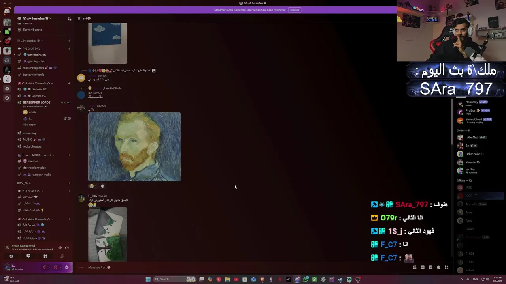Add reaction smiley under painting

pos(102,186)
